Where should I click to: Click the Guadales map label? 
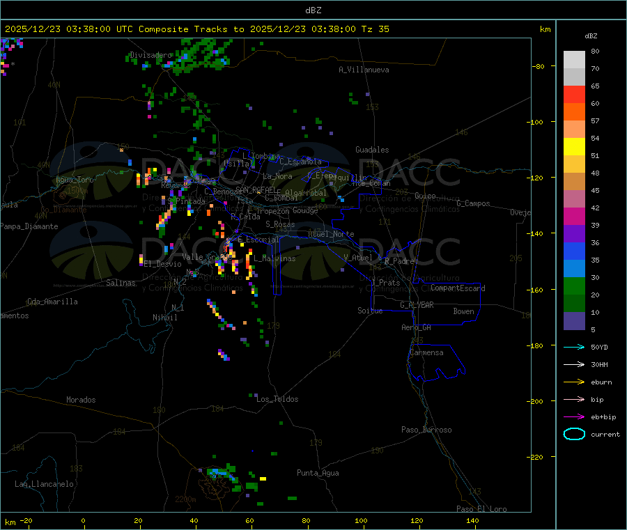[372, 150]
